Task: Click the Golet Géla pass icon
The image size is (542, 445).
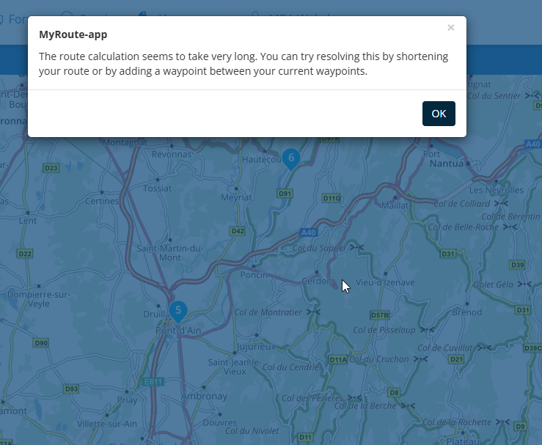Action: [524, 284]
